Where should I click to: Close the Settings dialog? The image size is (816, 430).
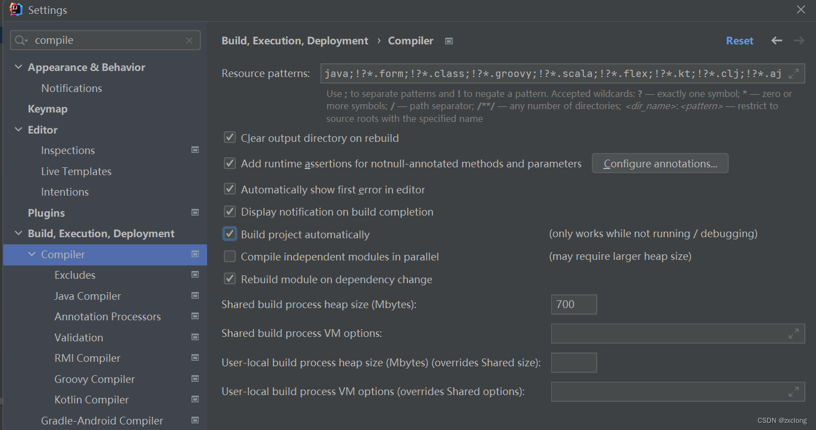[801, 9]
